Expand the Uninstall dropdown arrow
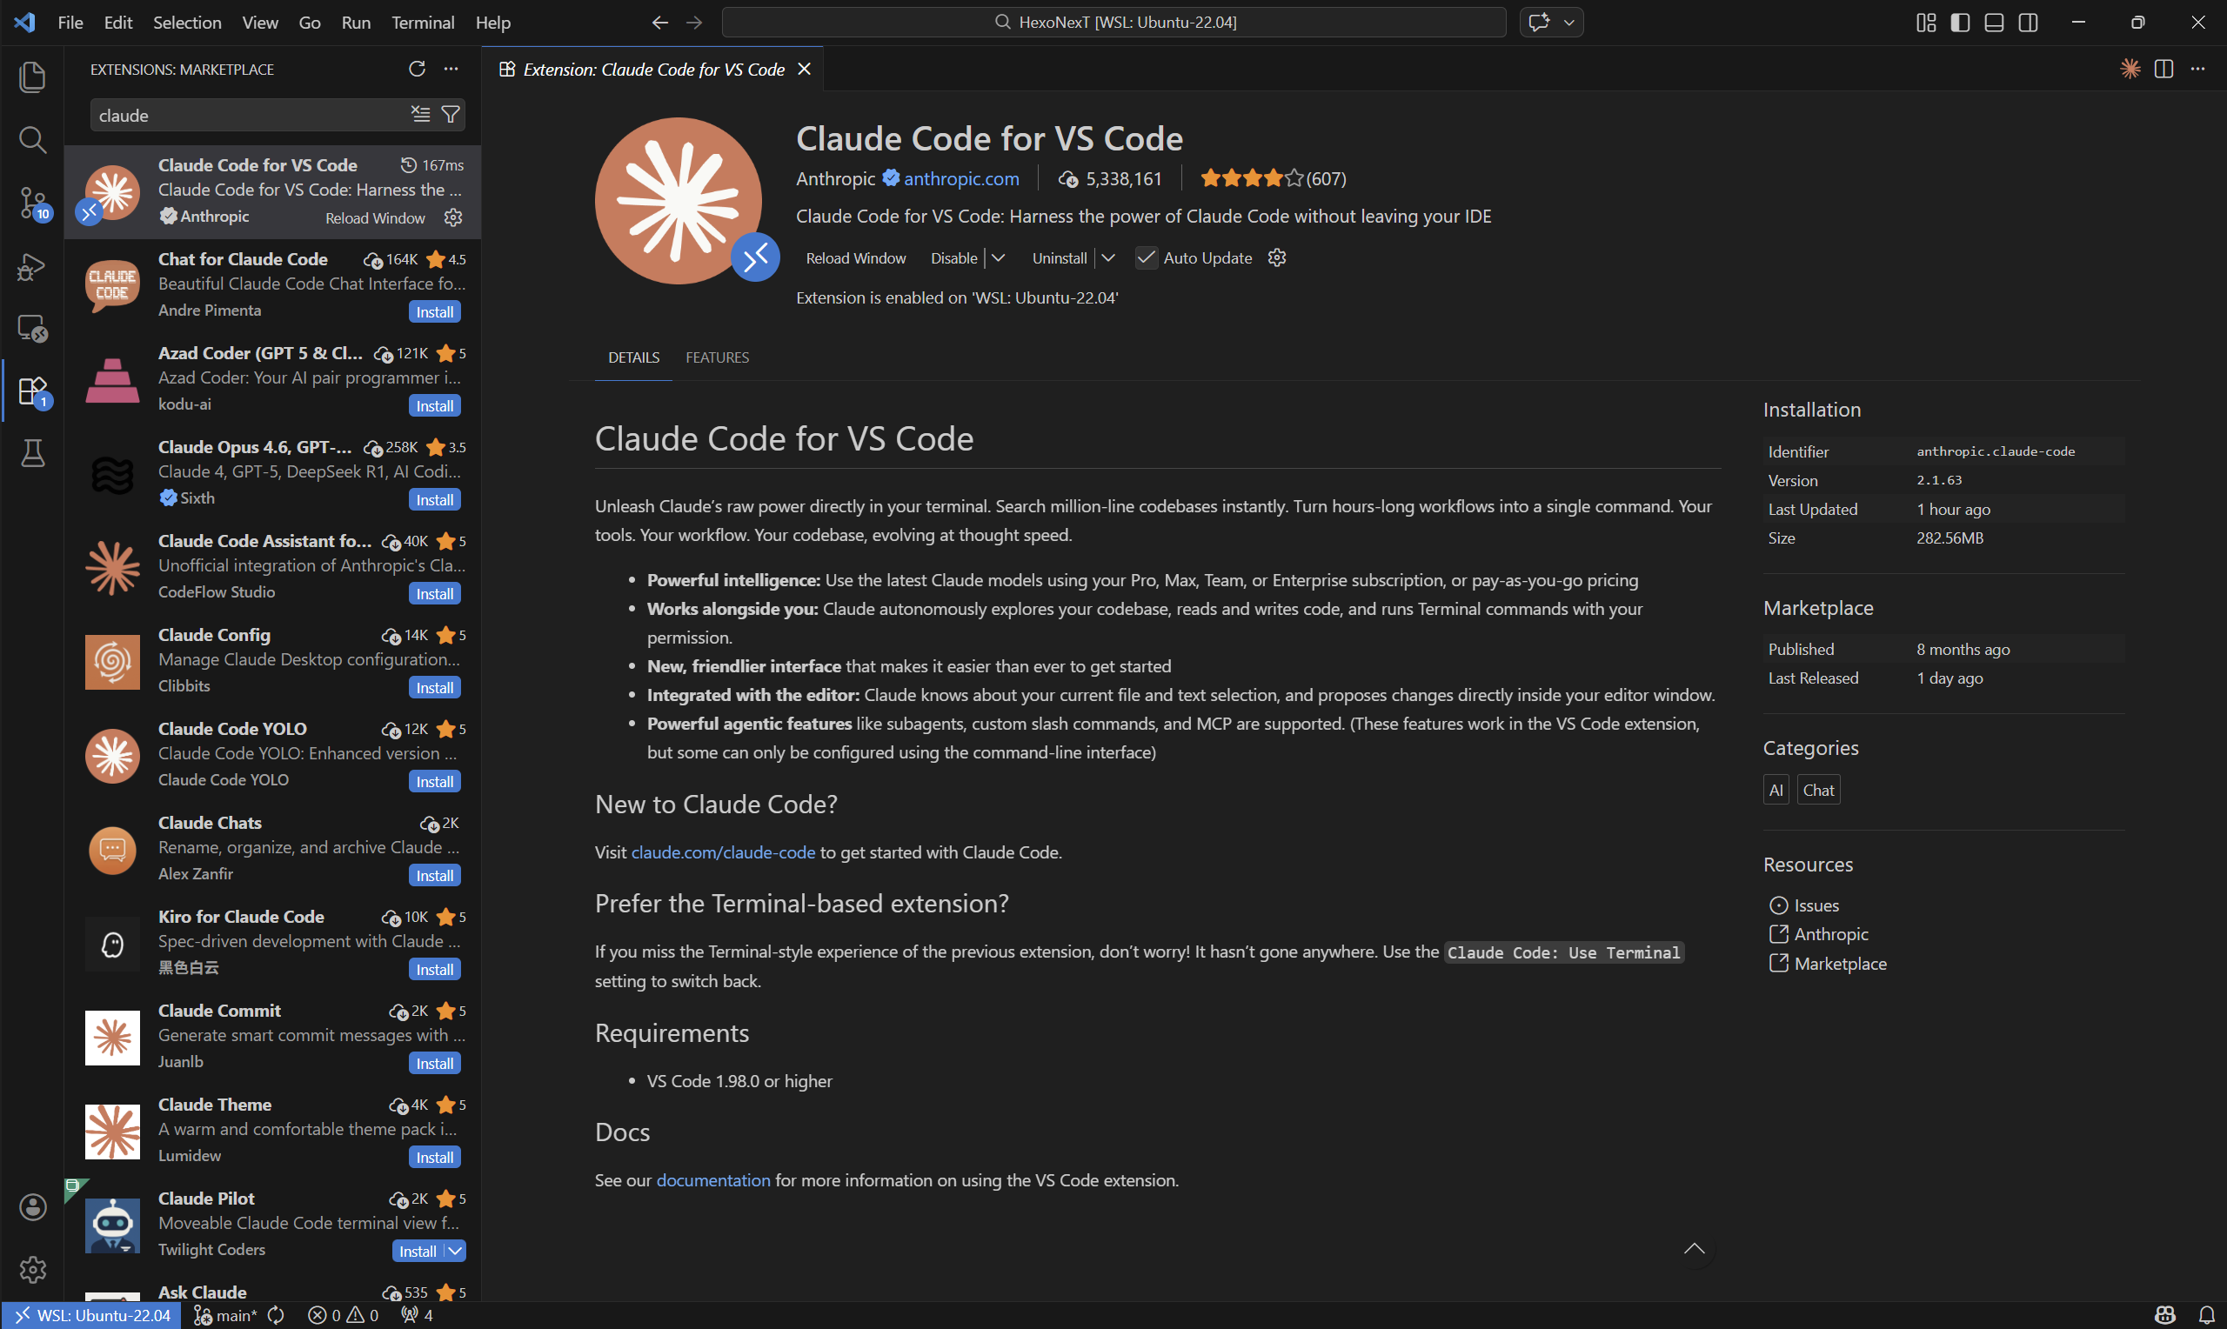The width and height of the screenshot is (2227, 1329). click(1107, 258)
